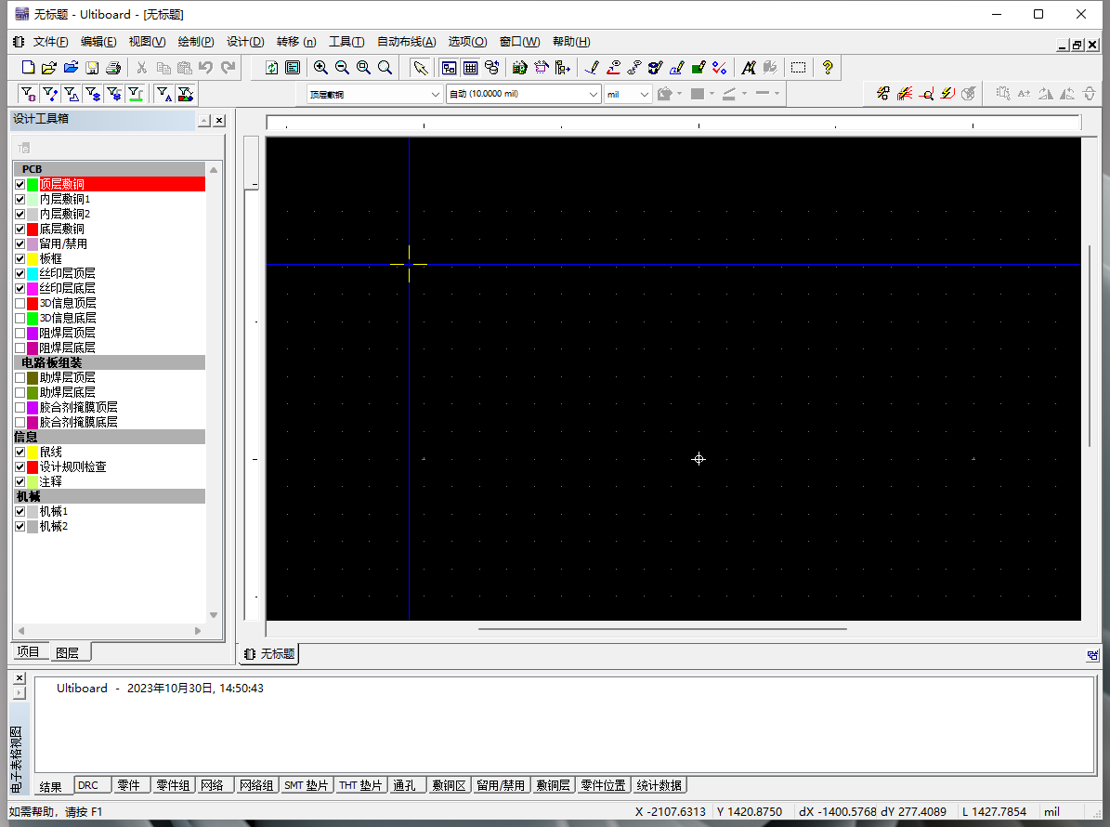1110x827 pixels.
Task: Select the arrow pointer tool
Action: [420, 68]
